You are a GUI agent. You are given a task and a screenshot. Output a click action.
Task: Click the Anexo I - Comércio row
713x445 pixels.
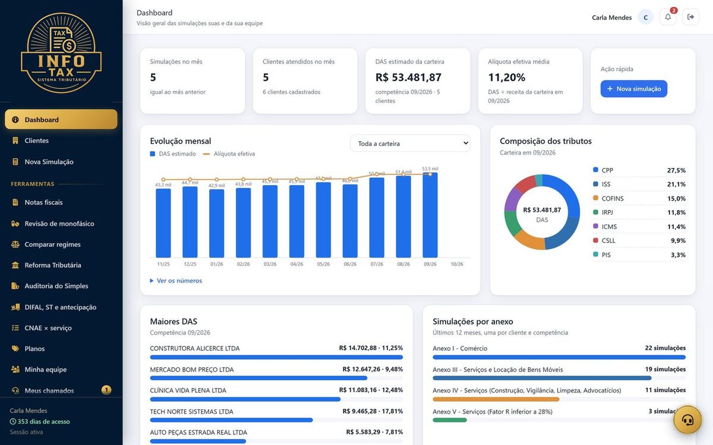click(x=559, y=352)
